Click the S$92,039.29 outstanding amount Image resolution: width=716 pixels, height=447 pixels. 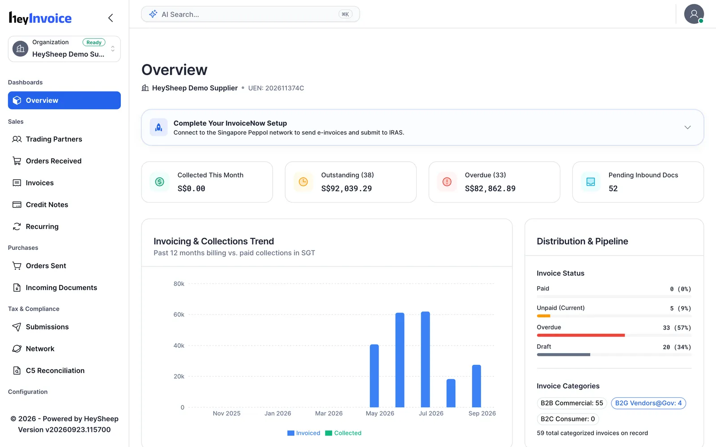346,189
